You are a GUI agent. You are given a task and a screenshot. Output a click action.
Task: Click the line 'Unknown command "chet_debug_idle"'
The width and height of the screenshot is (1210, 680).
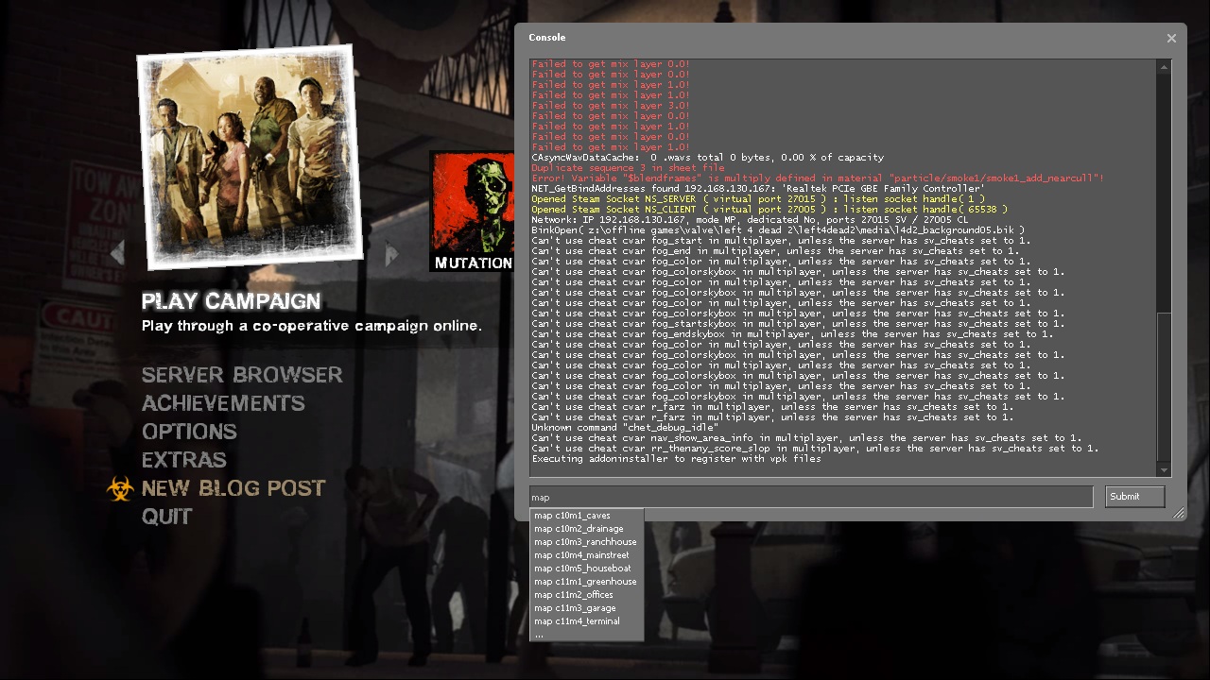coord(625,428)
